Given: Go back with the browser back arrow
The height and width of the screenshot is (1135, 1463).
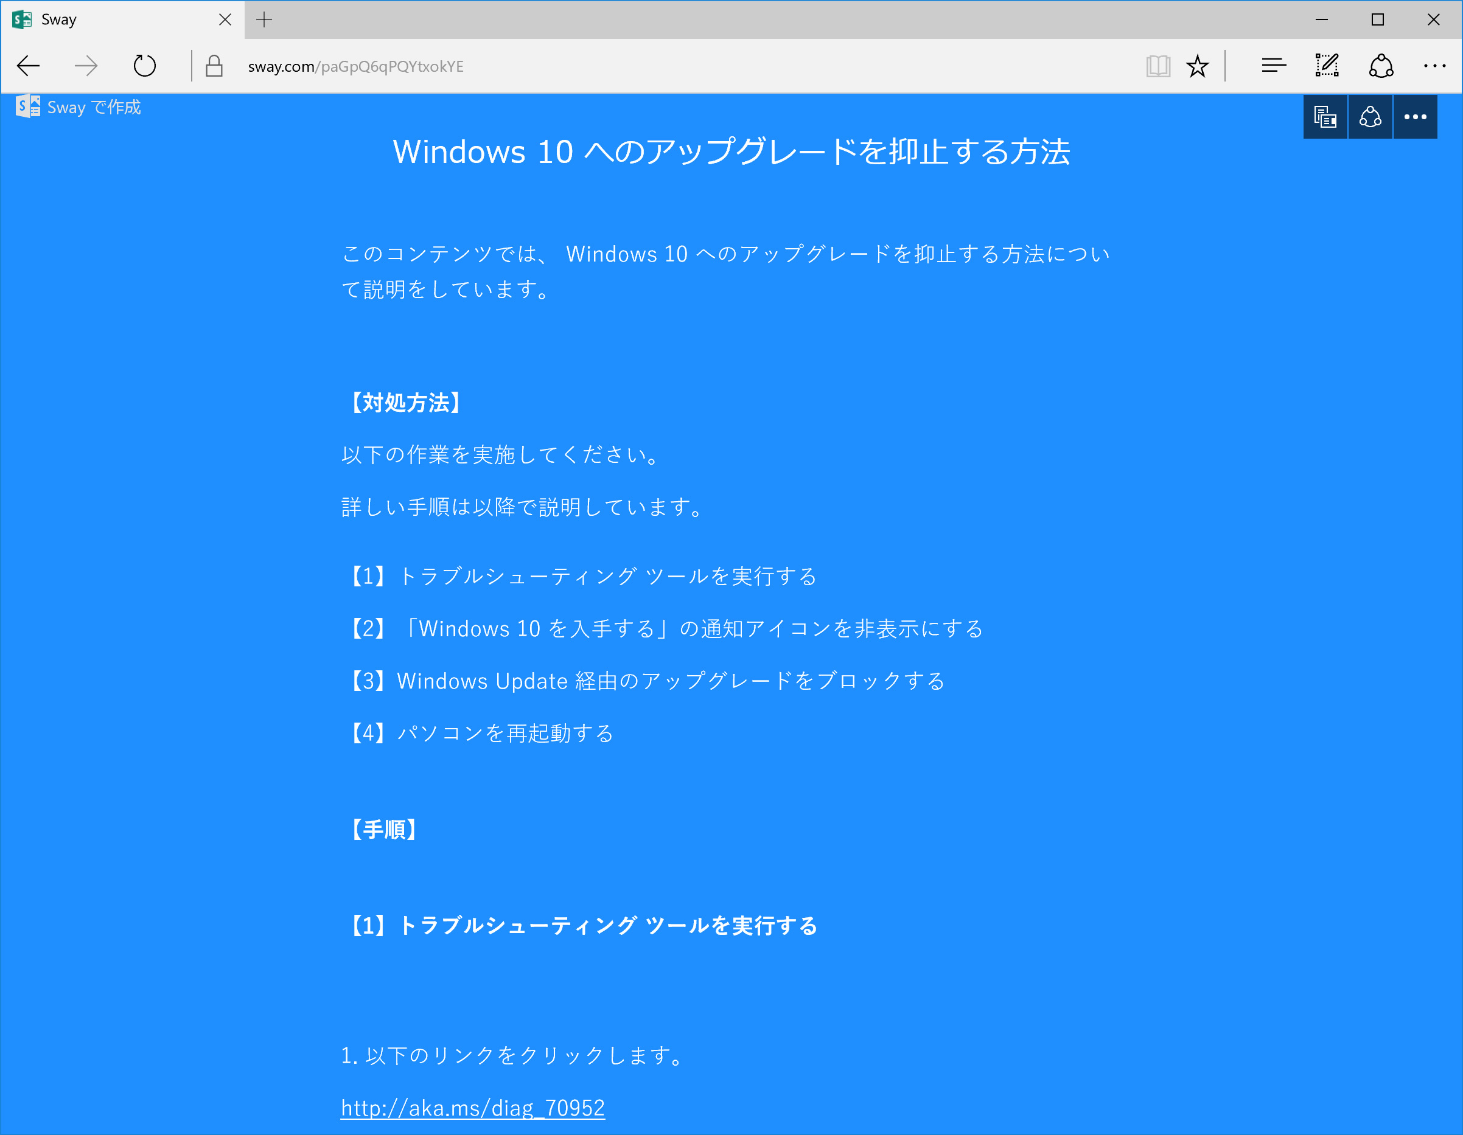Looking at the screenshot, I should tap(28, 66).
